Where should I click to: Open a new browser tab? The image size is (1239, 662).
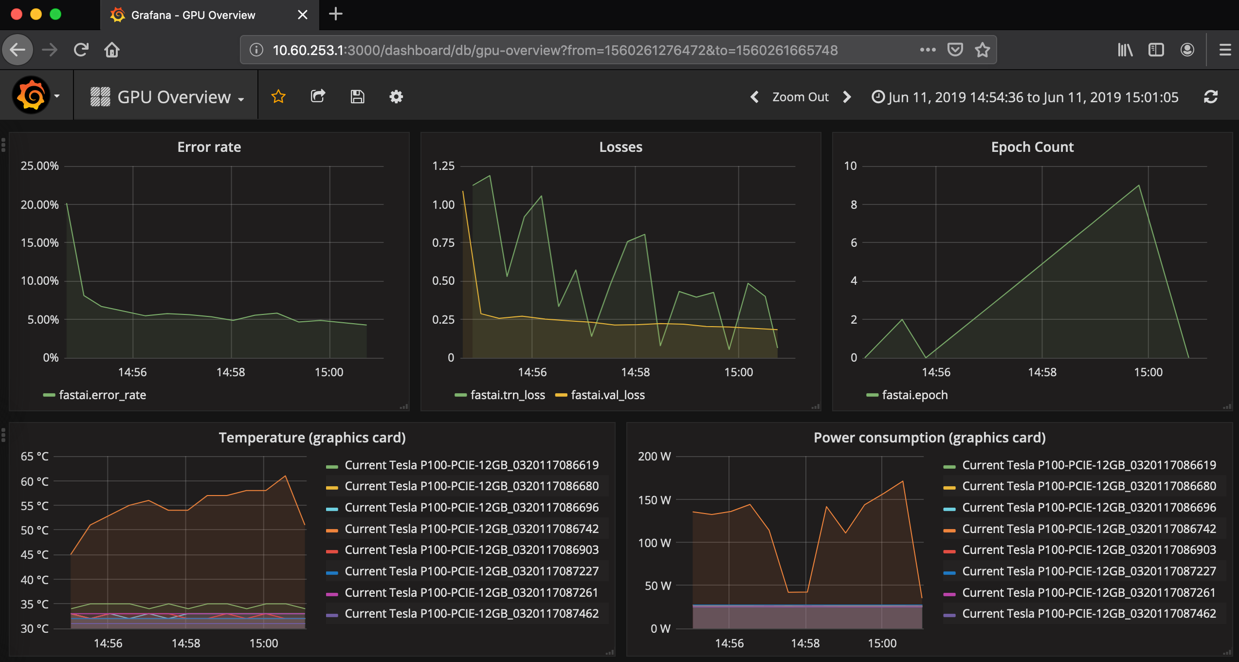coord(336,14)
